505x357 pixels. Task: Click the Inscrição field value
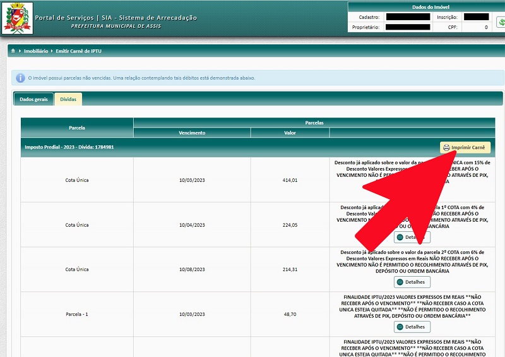(x=477, y=17)
